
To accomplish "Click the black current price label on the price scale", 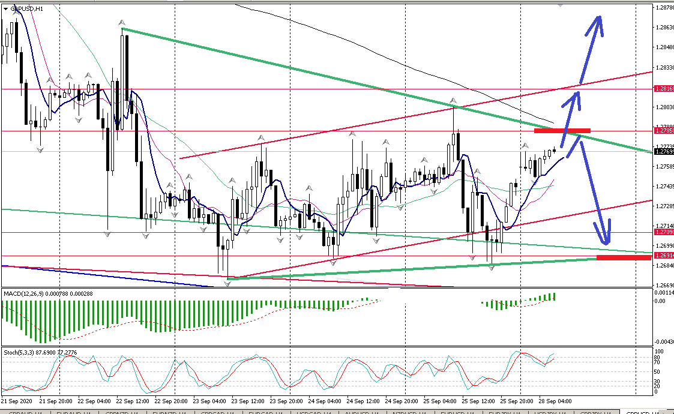I will 663,151.
